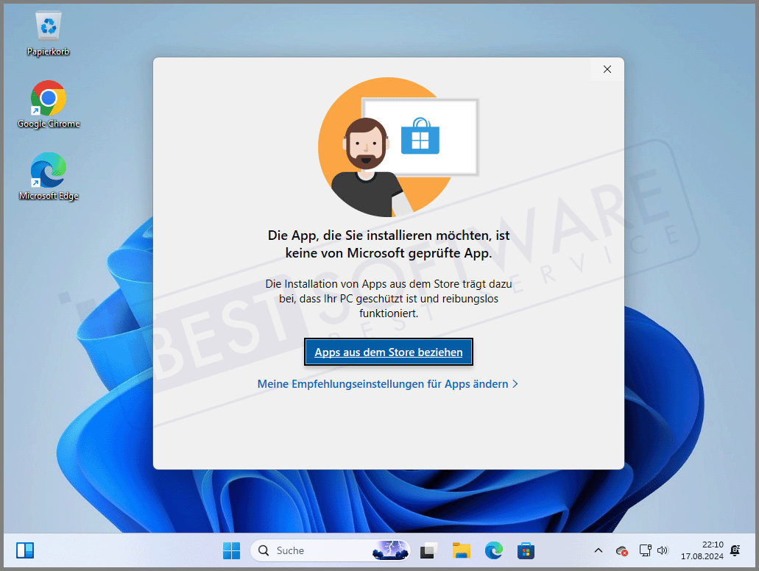Screen dimensions: 759x571
Task: Expand the hidden tray icons chevron
Action: [x=599, y=550]
